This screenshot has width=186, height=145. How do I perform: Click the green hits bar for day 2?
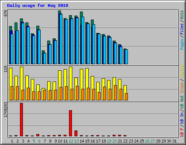click(16, 26)
